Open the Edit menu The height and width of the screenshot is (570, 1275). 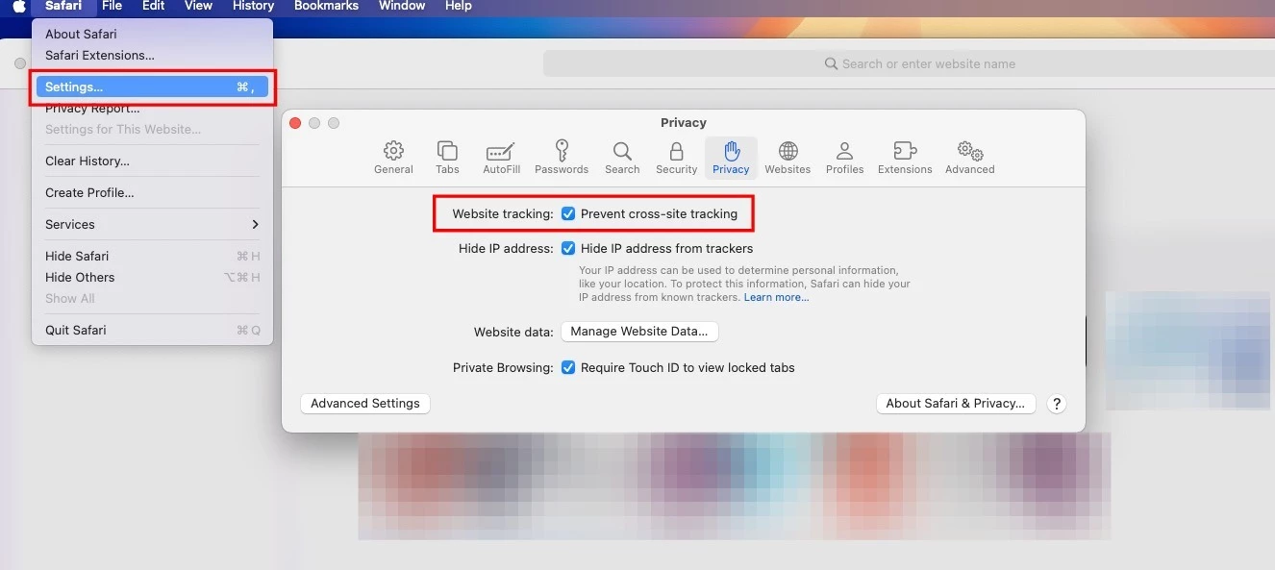tap(154, 6)
